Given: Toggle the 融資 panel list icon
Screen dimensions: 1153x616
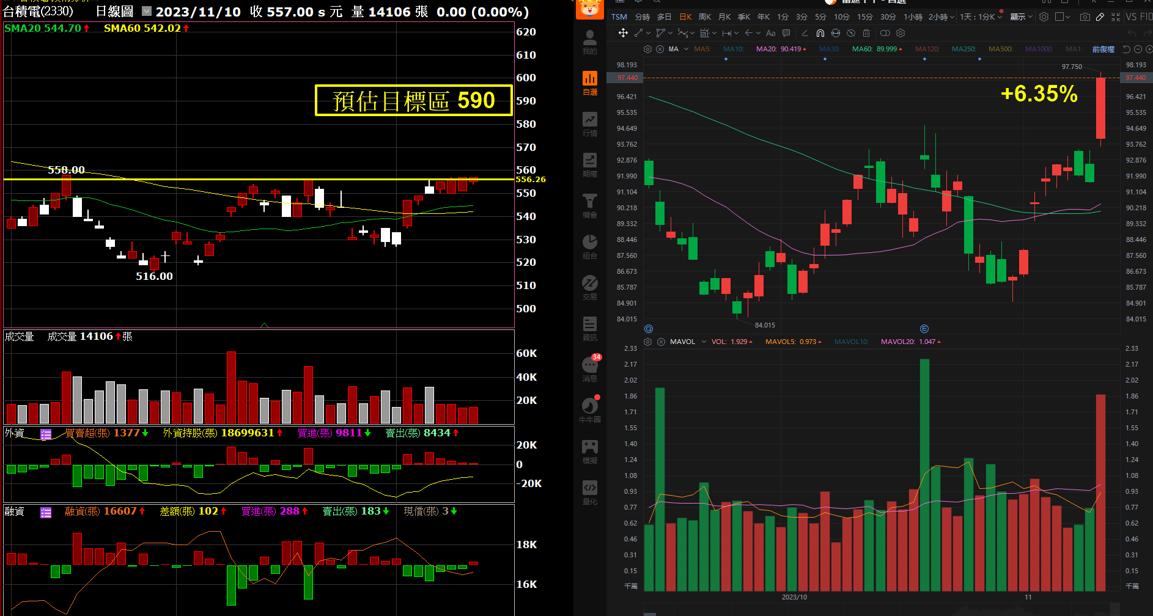Looking at the screenshot, I should coord(46,512).
